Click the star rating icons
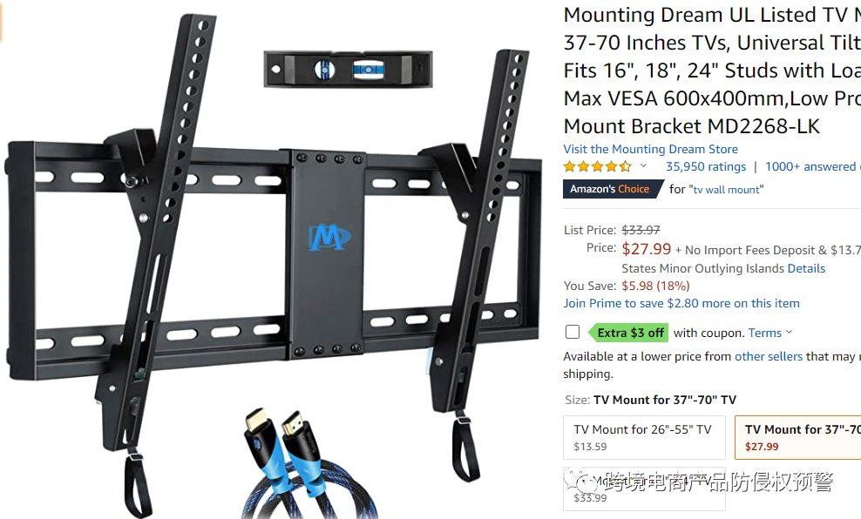The height and width of the screenshot is (519, 861). (x=598, y=166)
